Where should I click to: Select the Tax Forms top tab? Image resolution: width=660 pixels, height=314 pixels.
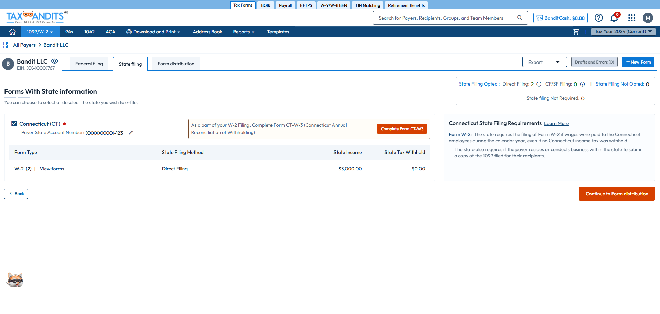(x=243, y=5)
